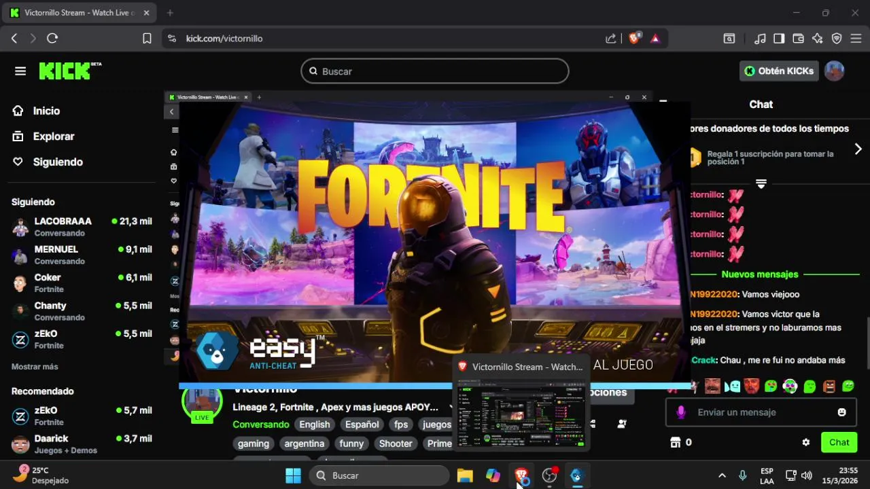870x489 pixels.
Task: Click the Español tag
Action: pos(362,424)
